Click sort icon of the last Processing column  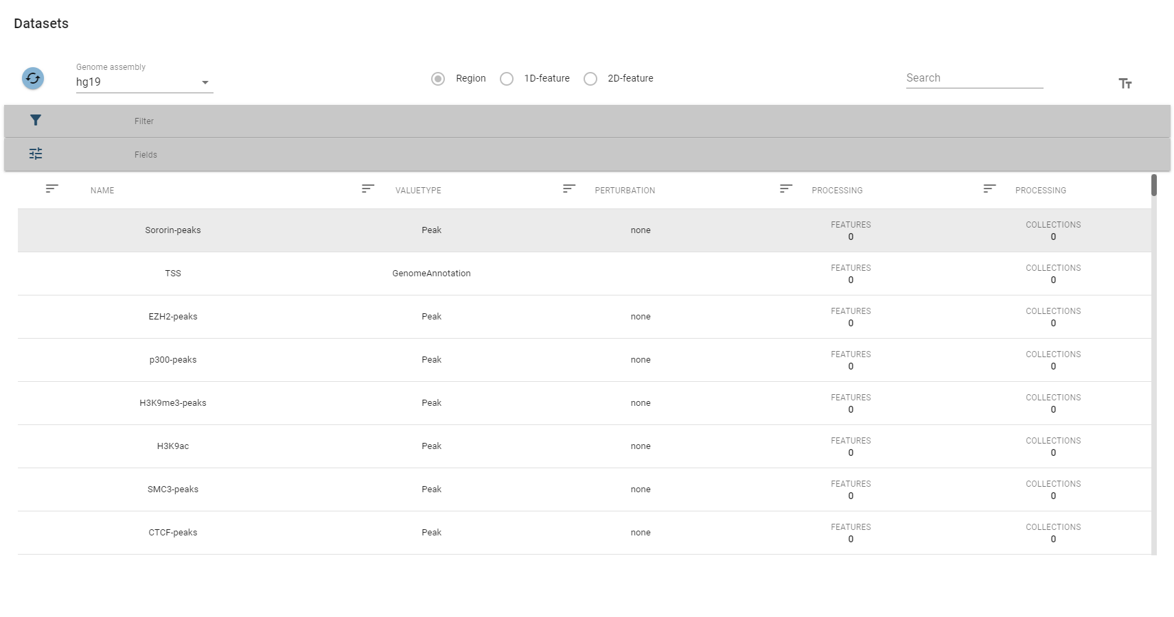point(989,189)
